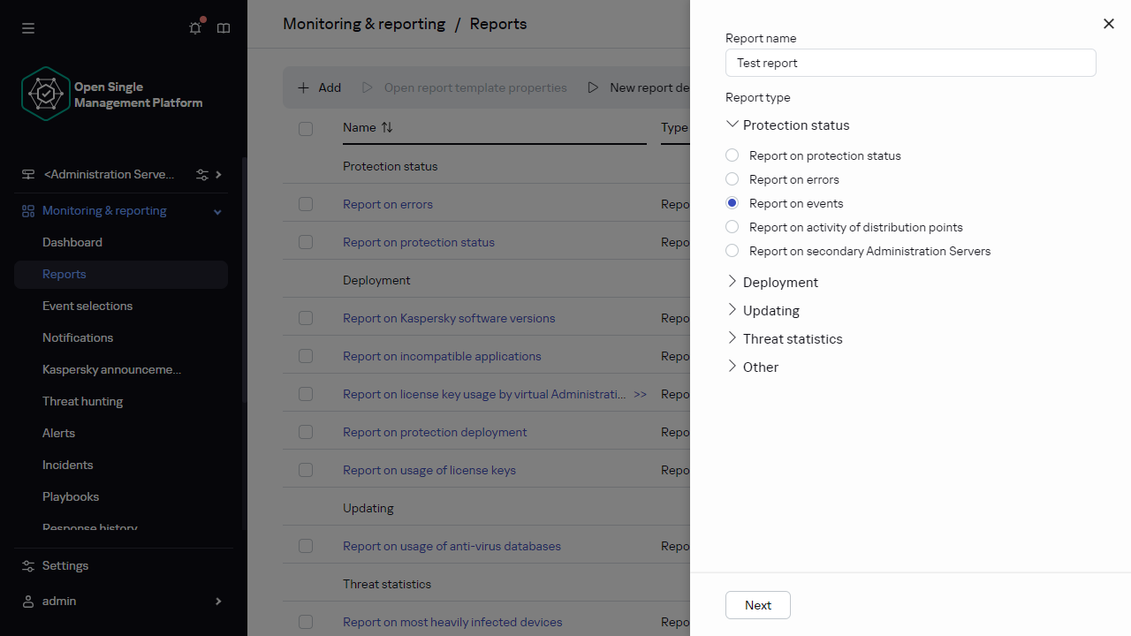Image resolution: width=1131 pixels, height=636 pixels.
Task: Open the documentation book icon
Action: [224, 28]
